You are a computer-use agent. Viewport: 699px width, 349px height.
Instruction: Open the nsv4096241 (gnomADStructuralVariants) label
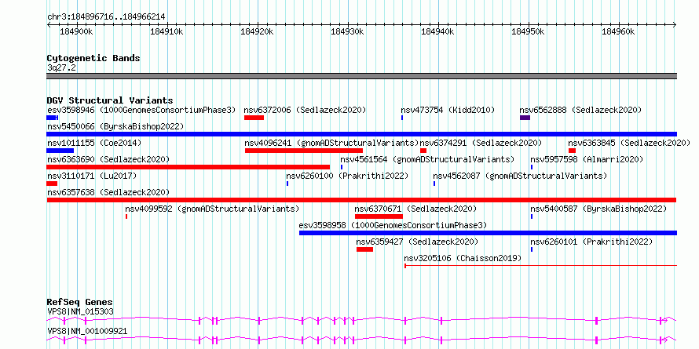click(x=331, y=143)
